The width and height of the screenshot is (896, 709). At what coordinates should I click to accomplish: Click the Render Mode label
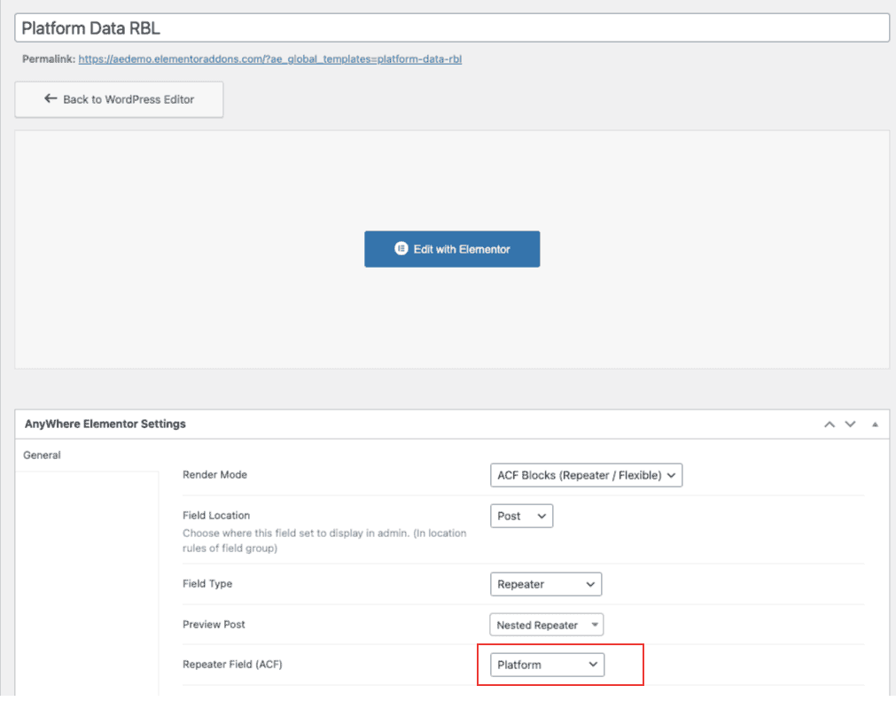(x=214, y=475)
